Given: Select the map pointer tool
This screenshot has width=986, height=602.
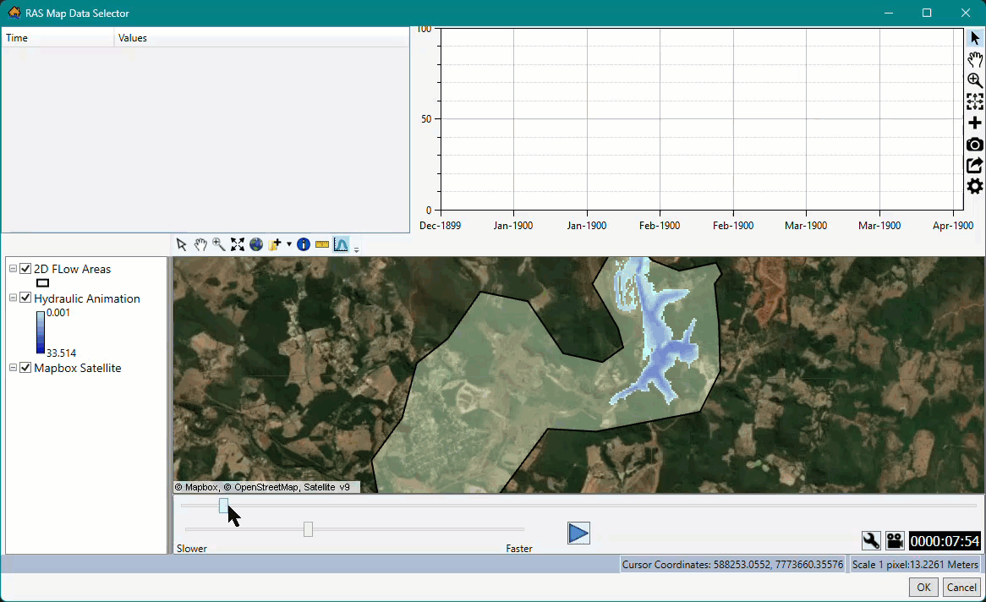Looking at the screenshot, I should (x=182, y=244).
